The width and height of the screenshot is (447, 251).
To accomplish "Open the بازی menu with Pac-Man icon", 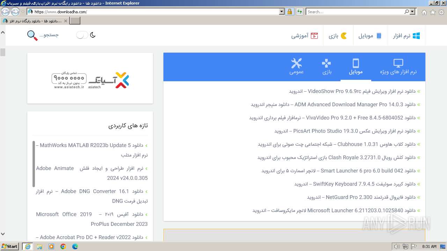I will click(338, 36).
